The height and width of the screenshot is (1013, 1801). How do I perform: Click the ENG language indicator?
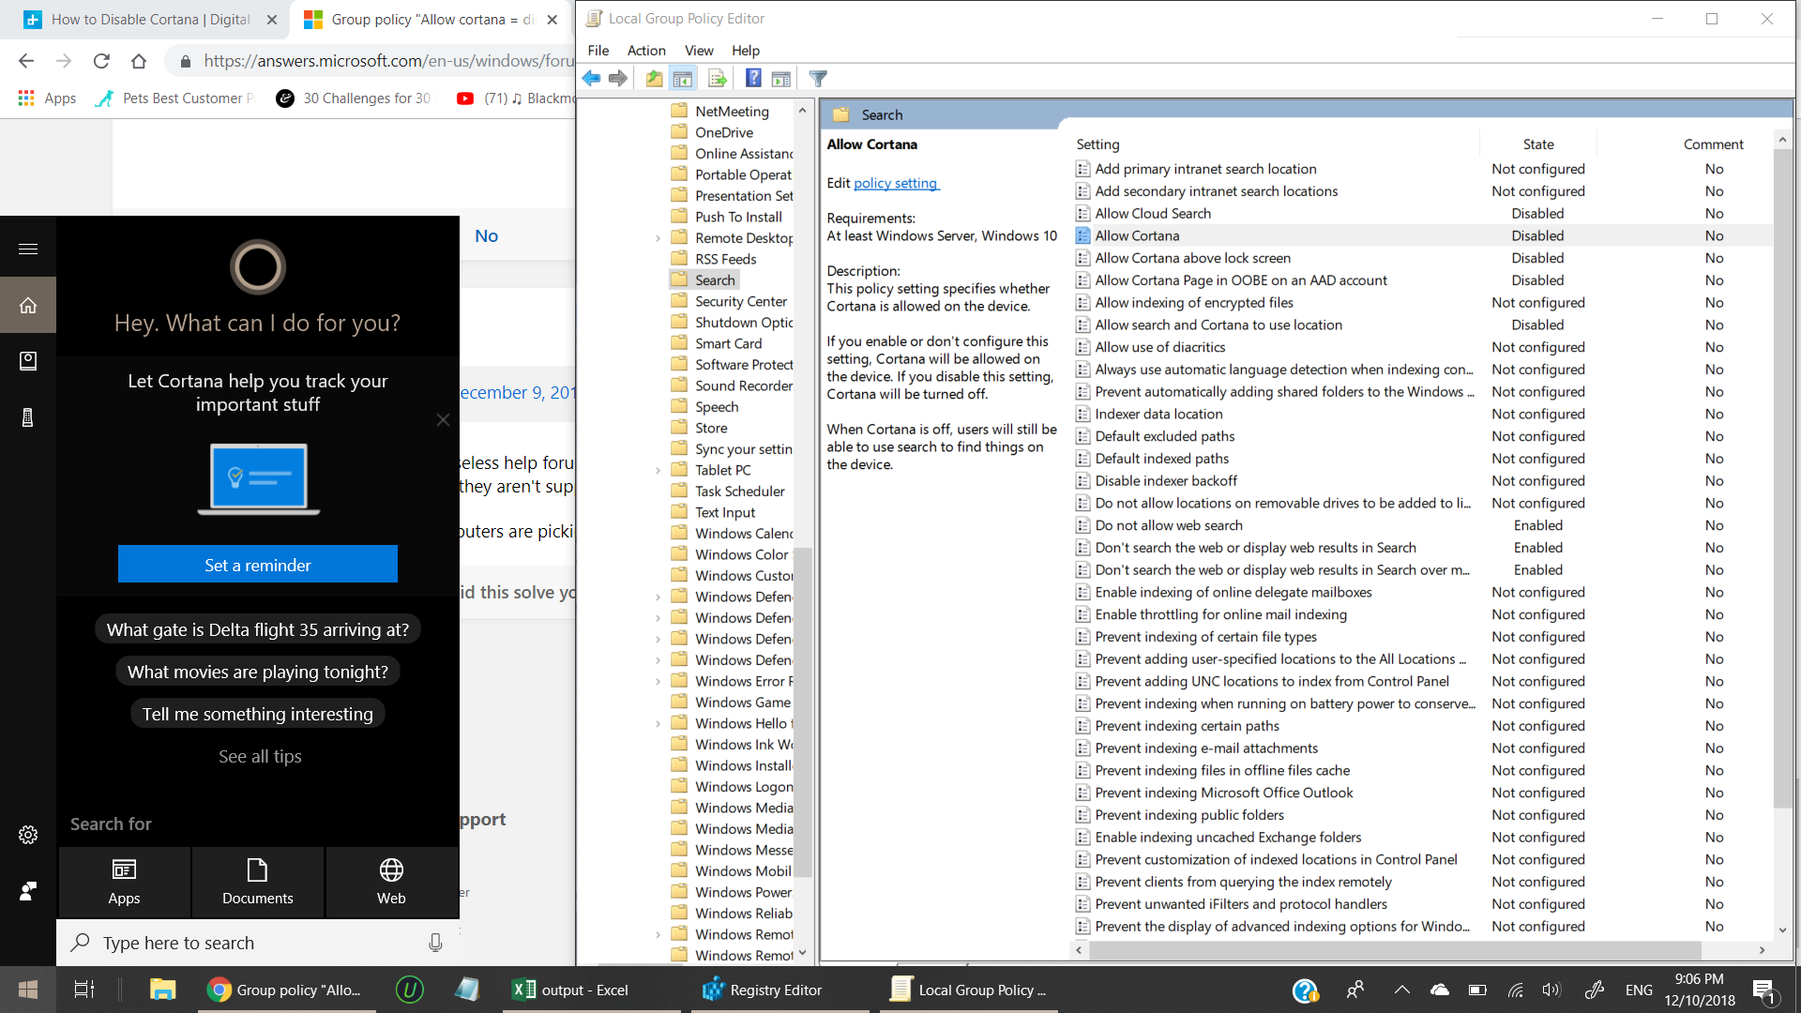(x=1639, y=990)
